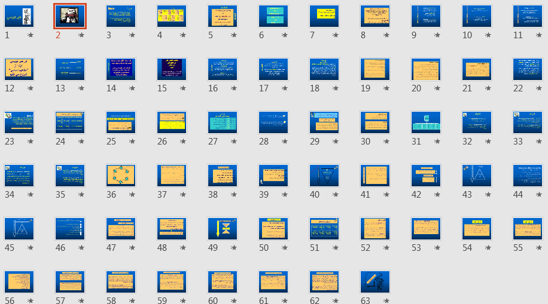This screenshot has height=304, width=548.
Task: Select slide 43 thumbnail
Action: [477, 176]
